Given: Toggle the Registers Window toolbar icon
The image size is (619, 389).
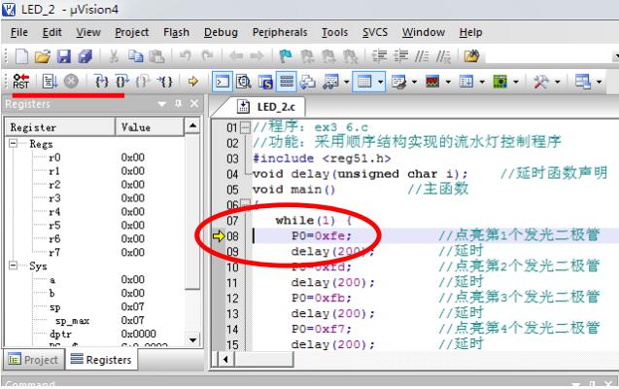Looking at the screenshot, I should point(287,82).
